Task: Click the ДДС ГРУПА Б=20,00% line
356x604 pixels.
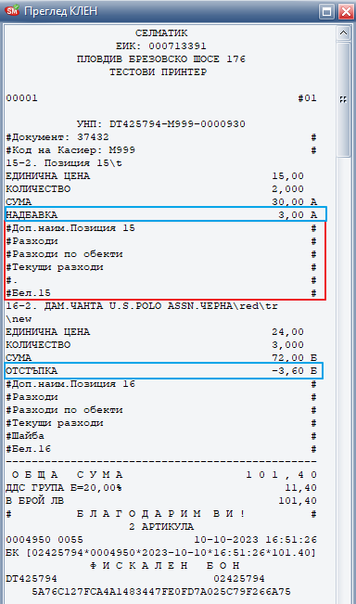Action: pyautogui.click(x=161, y=488)
